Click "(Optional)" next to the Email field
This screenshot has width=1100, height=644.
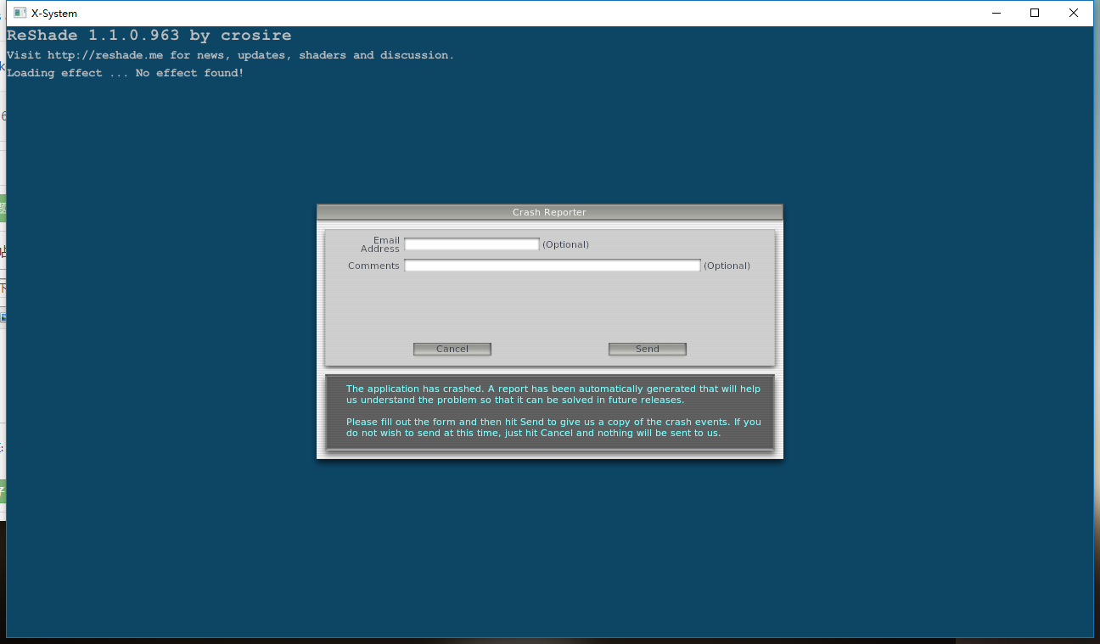pyautogui.click(x=565, y=244)
